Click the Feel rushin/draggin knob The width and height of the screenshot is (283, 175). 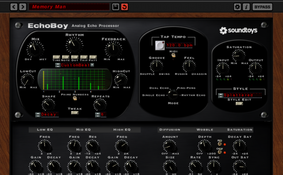(189, 66)
